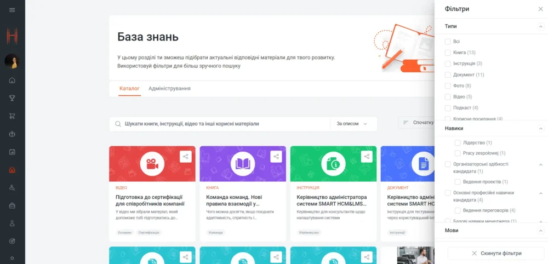Open the hamburger menu in sidebar
This screenshot has height=264, width=548.
coord(12,10)
